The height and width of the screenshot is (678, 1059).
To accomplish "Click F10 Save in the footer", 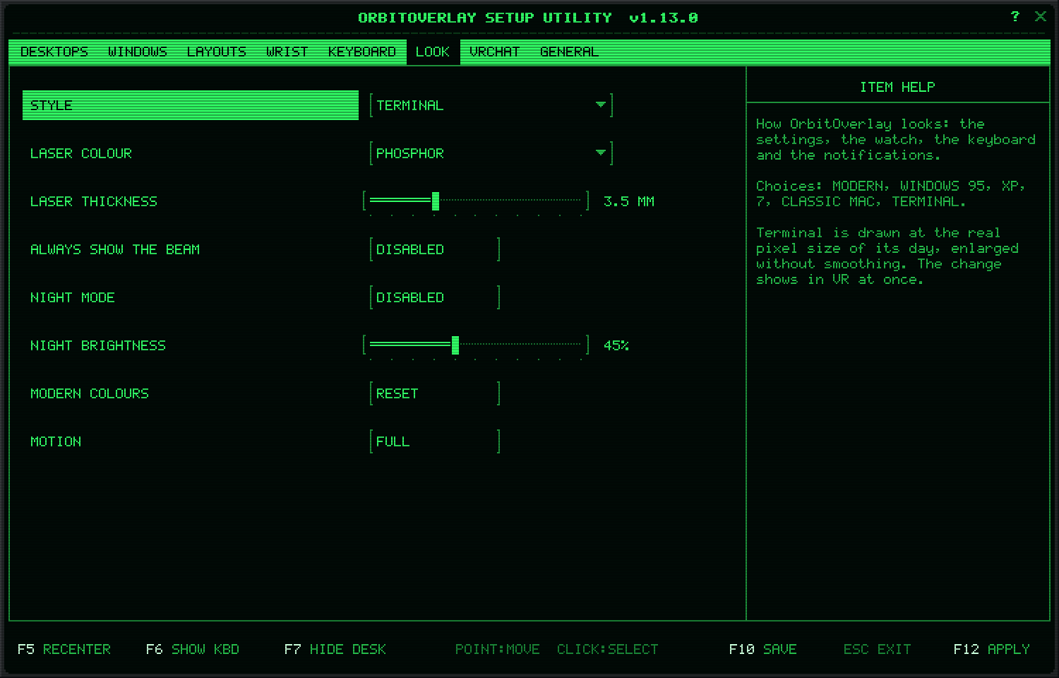I will point(763,649).
